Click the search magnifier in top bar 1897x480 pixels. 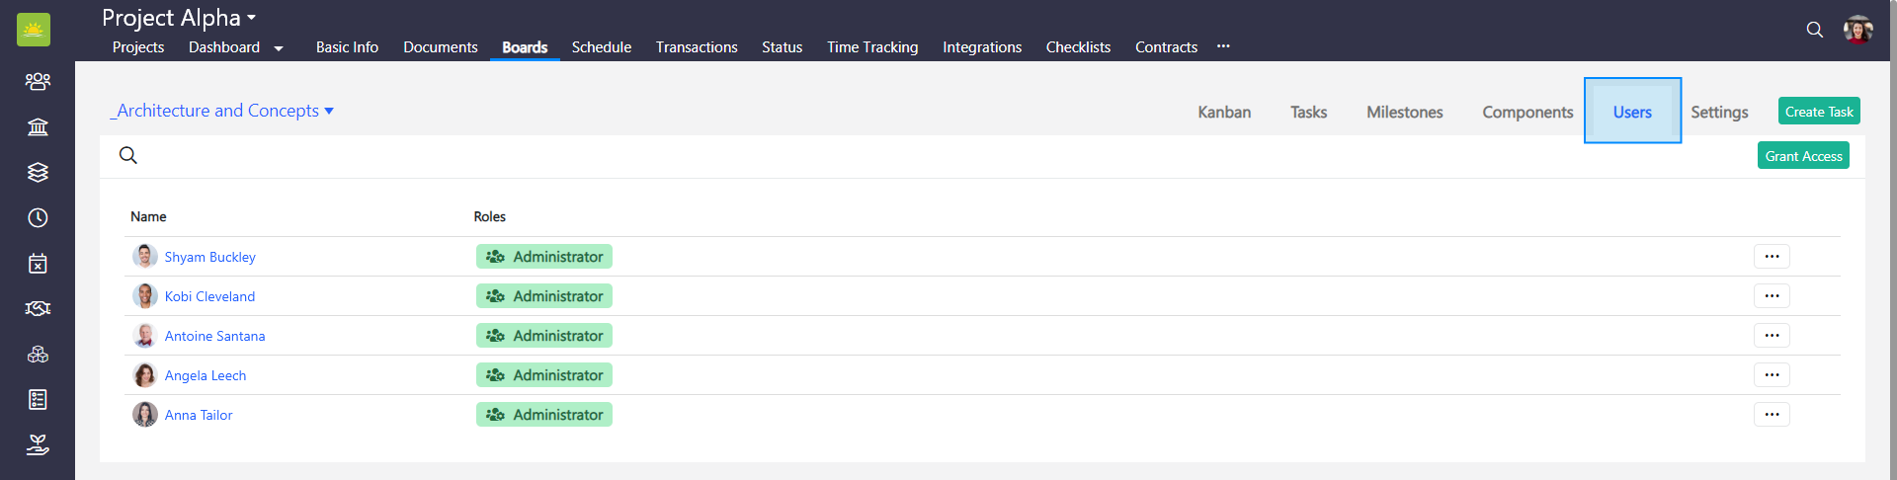pos(1814,30)
